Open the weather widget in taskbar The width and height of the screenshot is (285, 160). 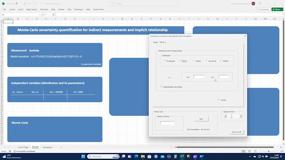click(12, 156)
